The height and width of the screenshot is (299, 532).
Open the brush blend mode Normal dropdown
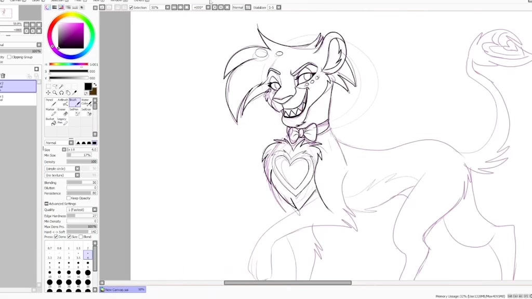(x=71, y=143)
